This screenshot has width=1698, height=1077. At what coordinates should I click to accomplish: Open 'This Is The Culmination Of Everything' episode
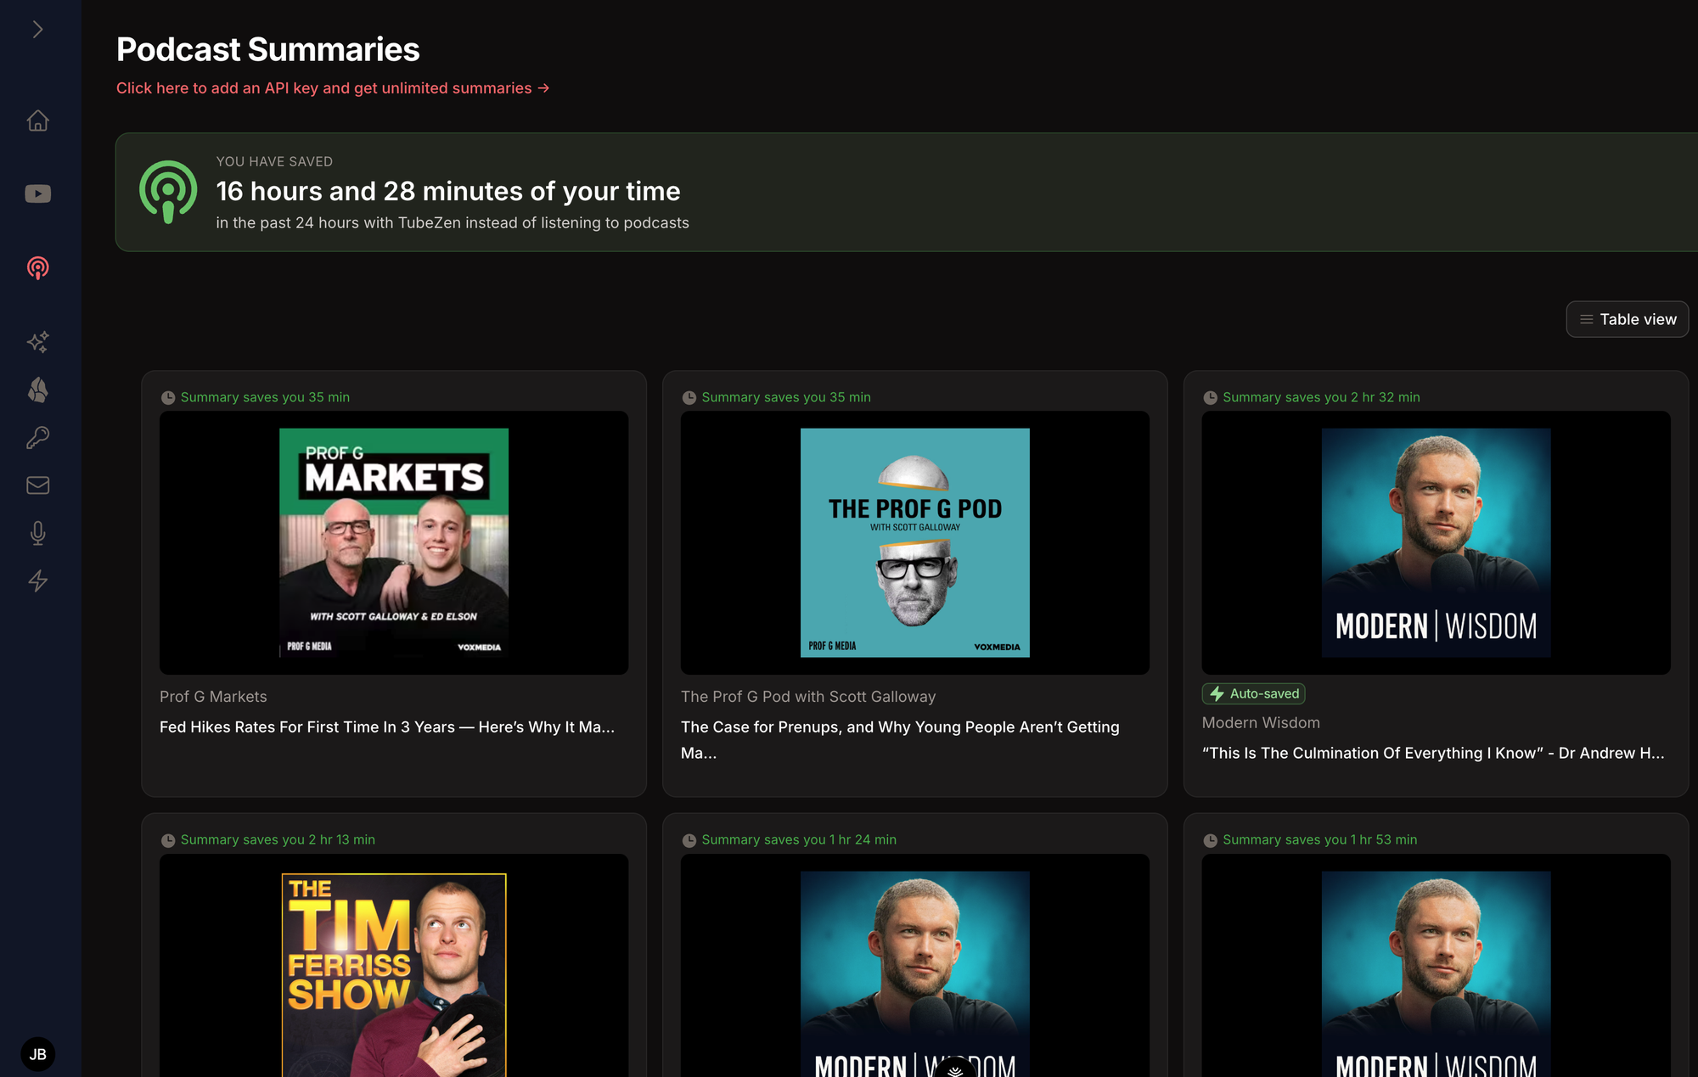[x=1433, y=753]
